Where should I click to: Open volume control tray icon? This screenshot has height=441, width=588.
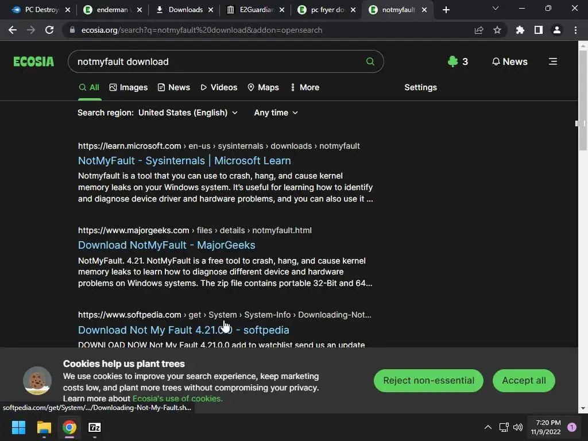[518, 427]
